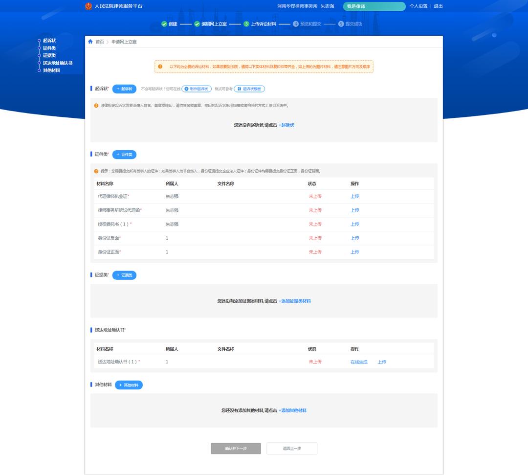Click info icon beside 法律规定起诉状 hint

(96, 106)
